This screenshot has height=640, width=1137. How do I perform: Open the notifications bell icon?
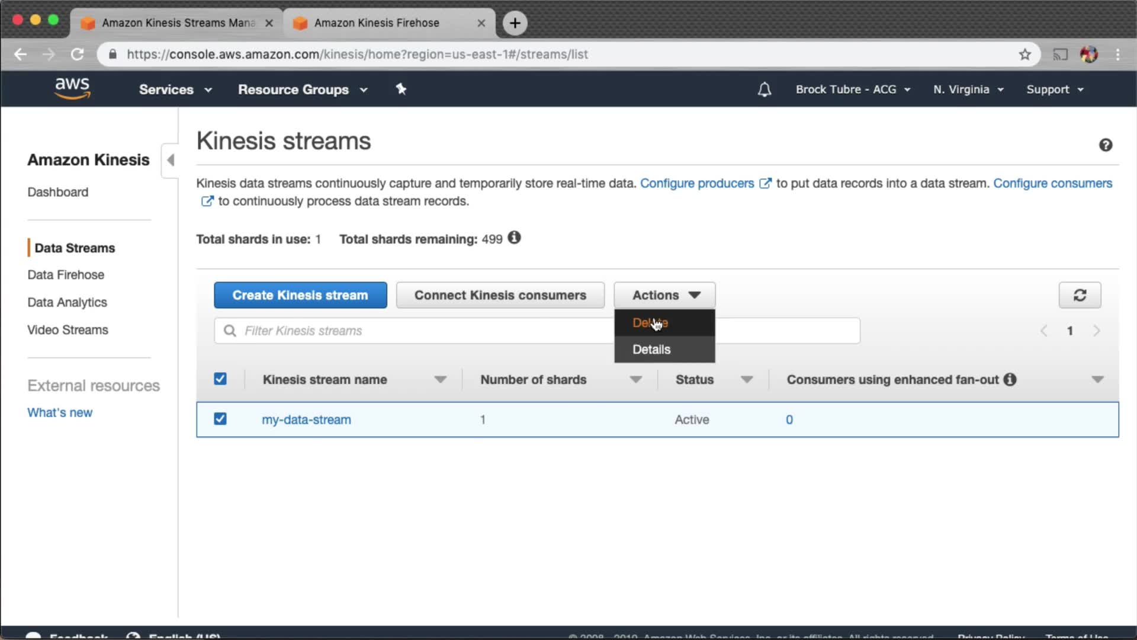[765, 89]
